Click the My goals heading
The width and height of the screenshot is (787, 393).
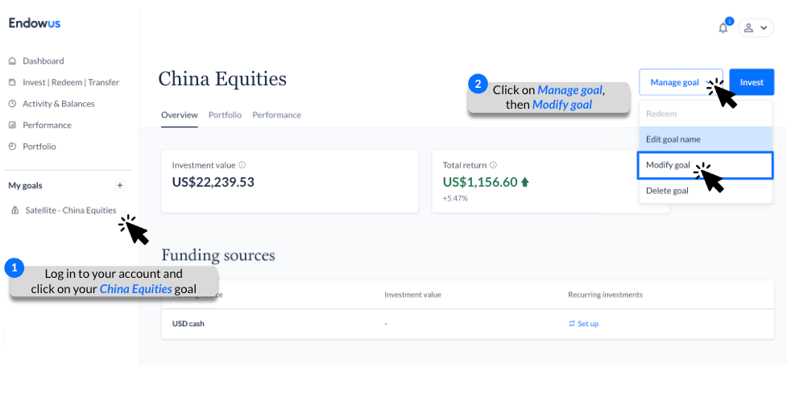tap(25, 186)
